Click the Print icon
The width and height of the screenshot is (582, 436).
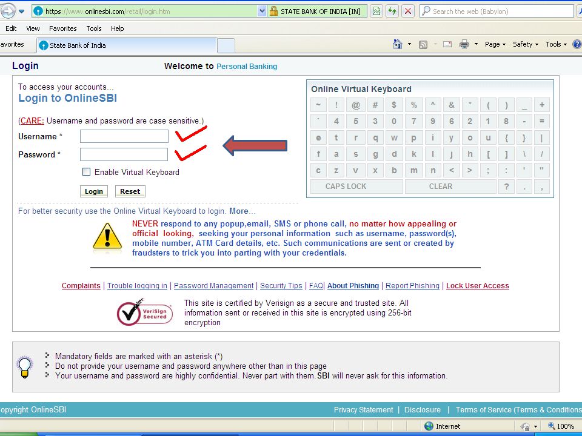pos(464,44)
